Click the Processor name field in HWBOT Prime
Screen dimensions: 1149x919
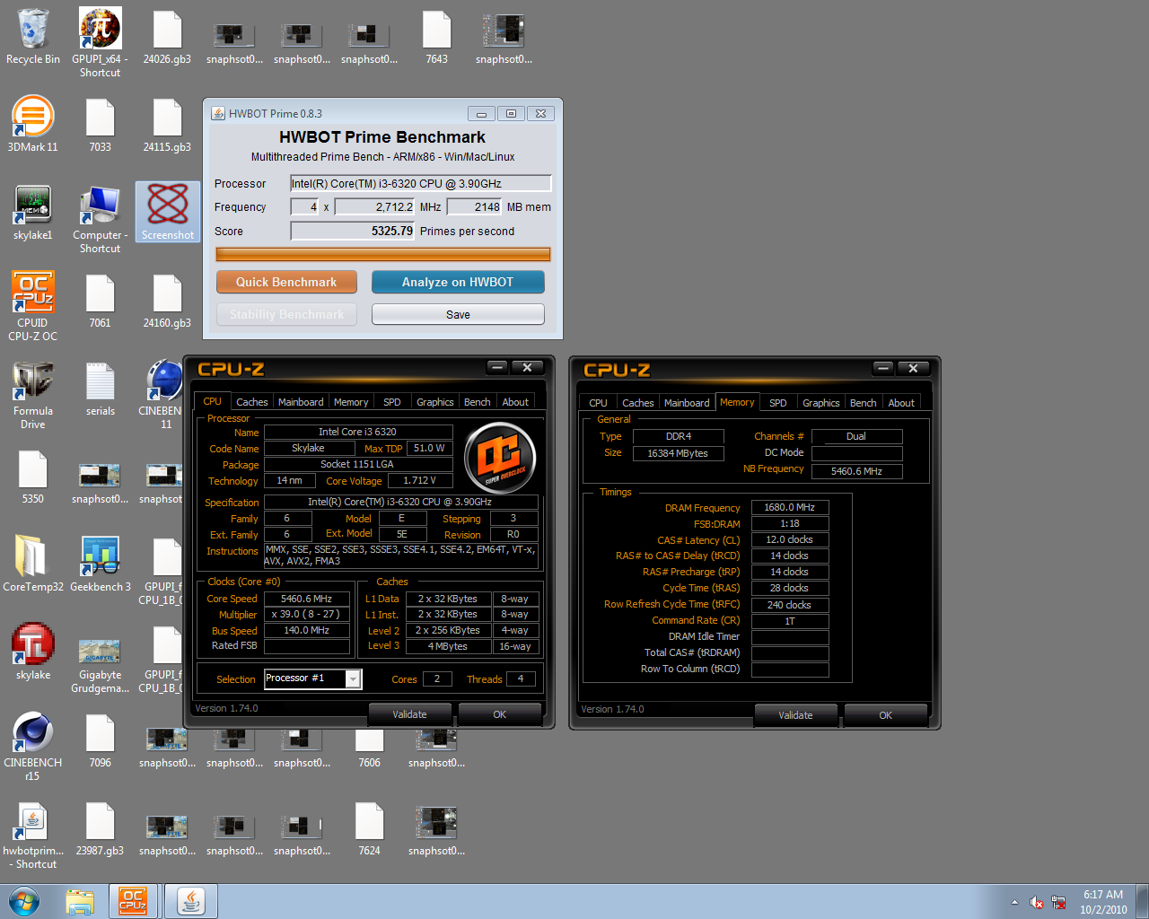(420, 183)
